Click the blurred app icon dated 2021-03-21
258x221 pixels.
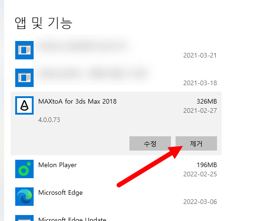[24, 50]
